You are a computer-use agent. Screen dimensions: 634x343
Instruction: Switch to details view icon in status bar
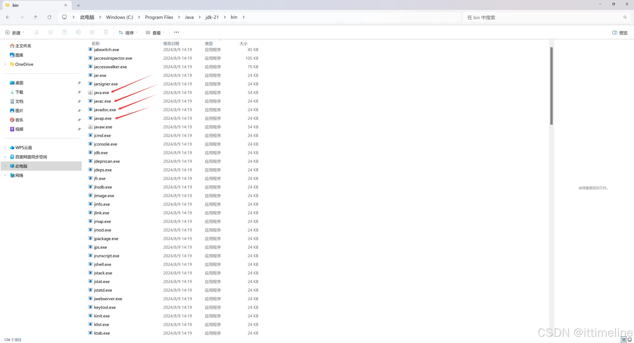(x=623, y=340)
